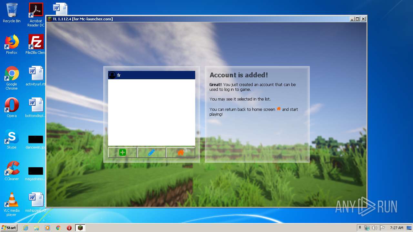This screenshot has height=232, width=413.
Task: Launch Internet Explorer from the taskbar
Action: [x=25, y=228]
